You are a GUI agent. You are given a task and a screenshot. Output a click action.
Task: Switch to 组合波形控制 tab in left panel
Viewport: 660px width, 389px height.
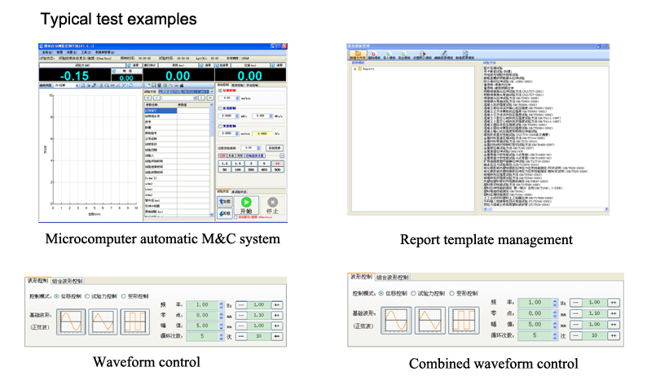[67, 281]
